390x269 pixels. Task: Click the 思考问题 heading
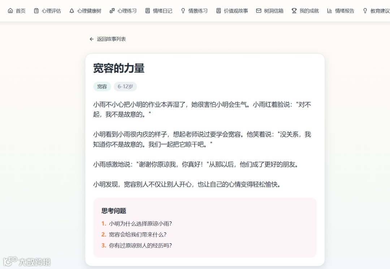114,211
